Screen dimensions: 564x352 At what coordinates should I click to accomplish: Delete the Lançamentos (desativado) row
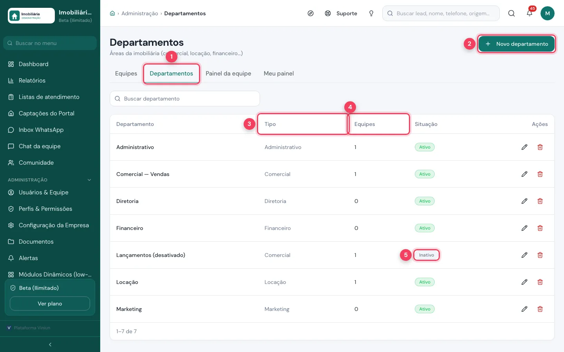(540, 255)
